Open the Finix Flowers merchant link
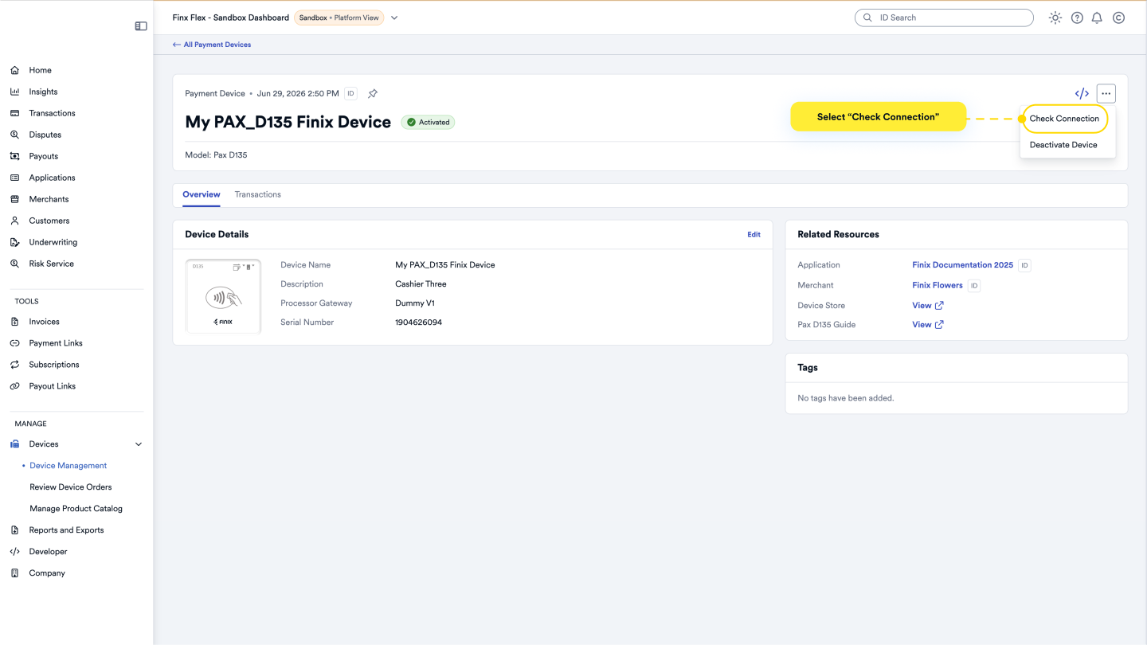 click(938, 285)
